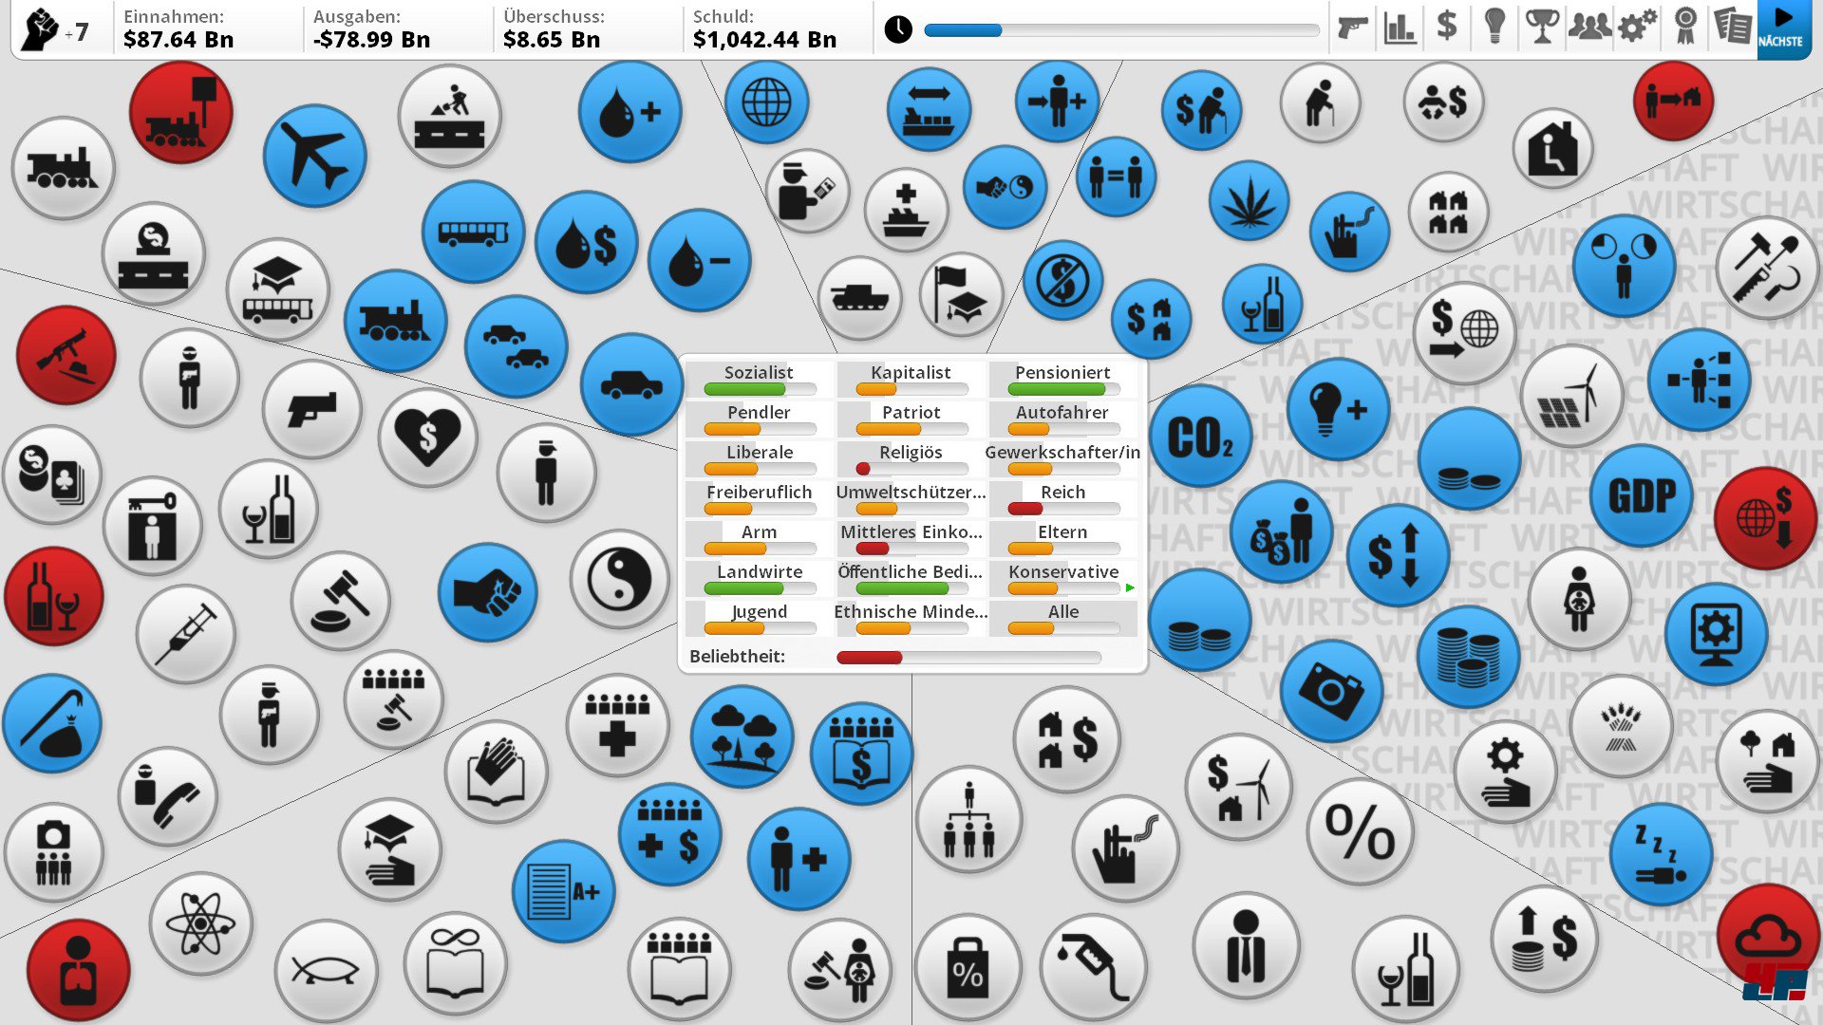Select the Pendler group in voter list

(758, 412)
